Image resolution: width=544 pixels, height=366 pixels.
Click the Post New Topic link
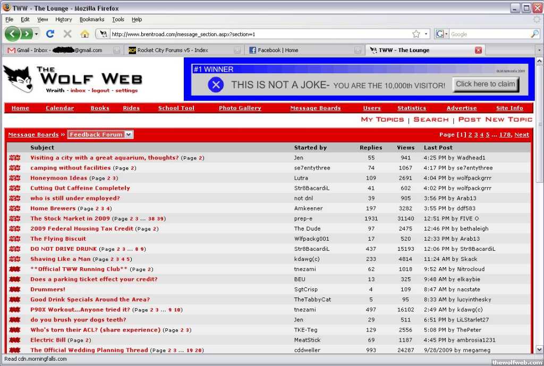(495, 120)
